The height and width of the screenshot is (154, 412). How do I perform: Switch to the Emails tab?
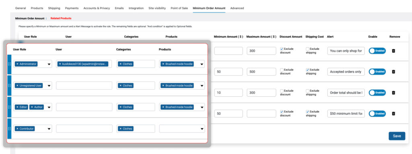point(119,8)
